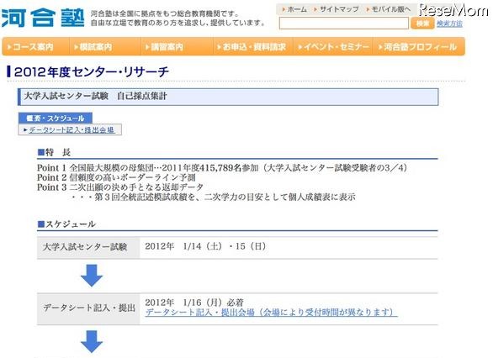Open the サイトマップ link

(x=337, y=9)
